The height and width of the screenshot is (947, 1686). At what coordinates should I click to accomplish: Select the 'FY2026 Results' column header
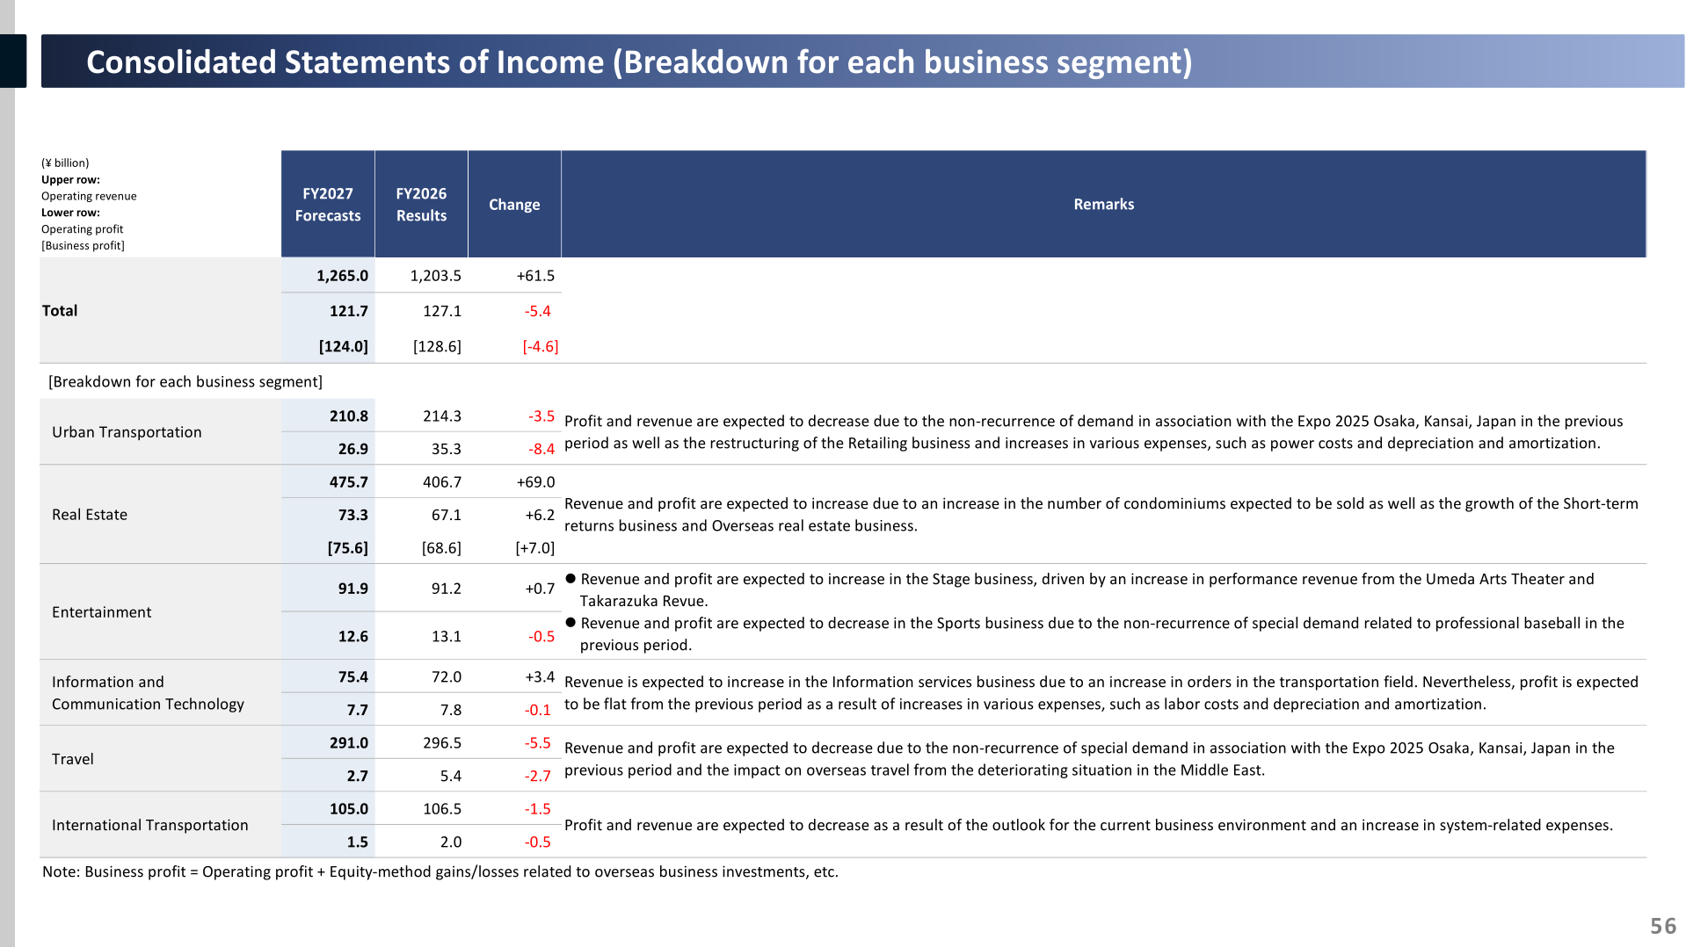421,204
